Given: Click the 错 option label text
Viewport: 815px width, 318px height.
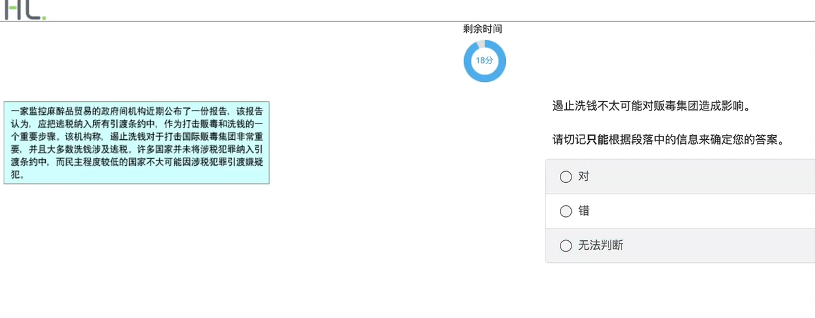Looking at the screenshot, I should click(584, 211).
